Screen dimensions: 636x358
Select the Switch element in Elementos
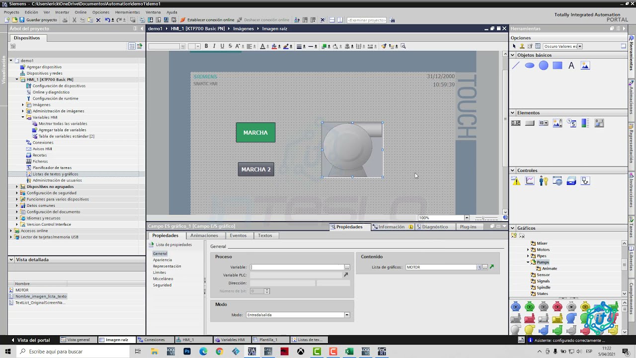[x=599, y=123]
